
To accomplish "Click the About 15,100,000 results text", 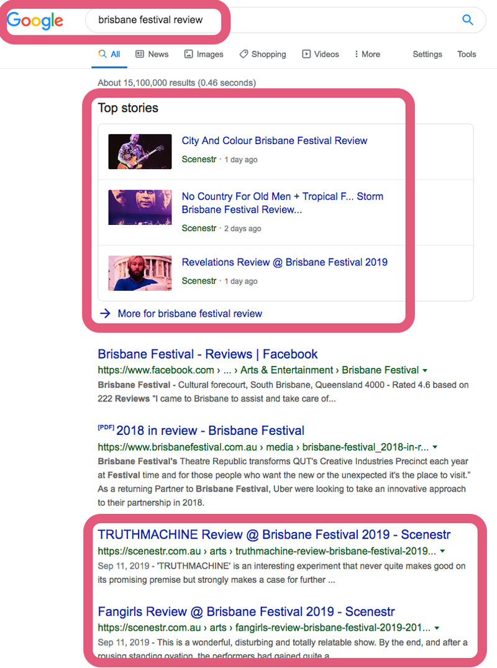I will point(176,83).
